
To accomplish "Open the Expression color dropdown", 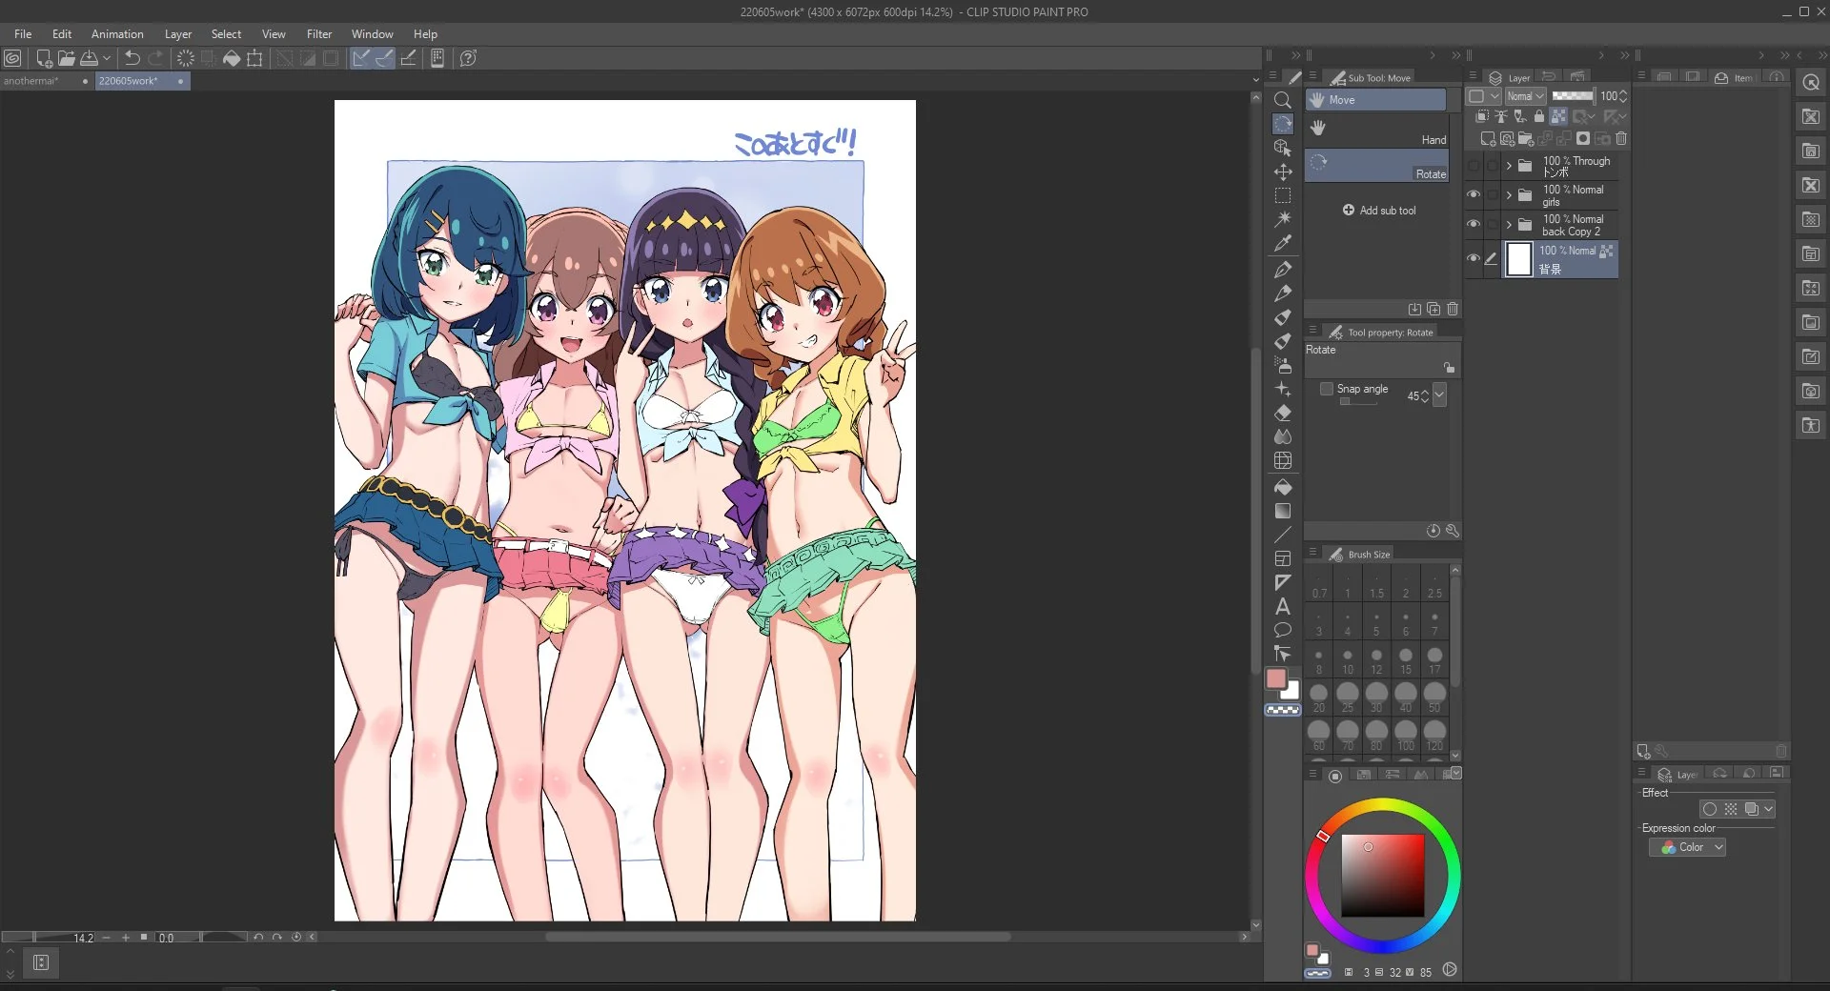I will tap(1687, 847).
